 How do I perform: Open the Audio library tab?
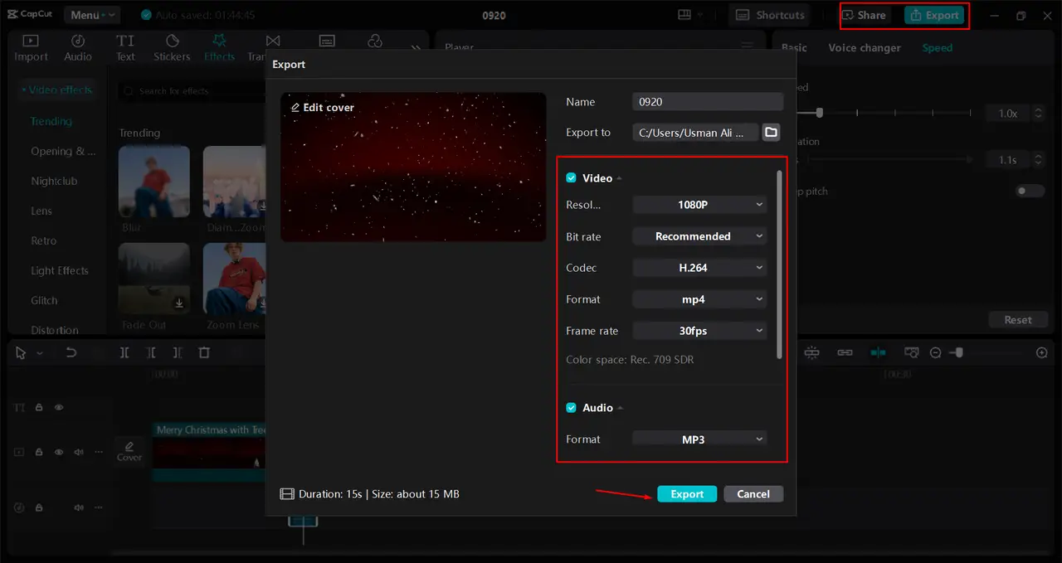[x=78, y=48]
